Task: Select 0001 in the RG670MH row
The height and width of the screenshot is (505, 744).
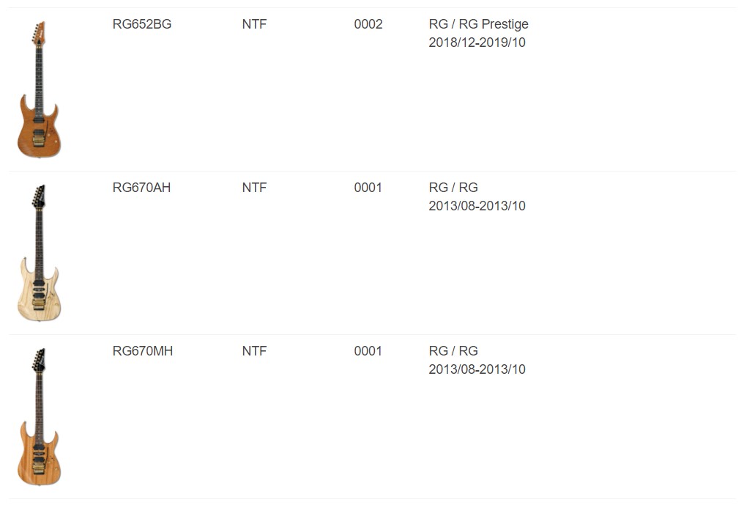Action: coord(368,351)
